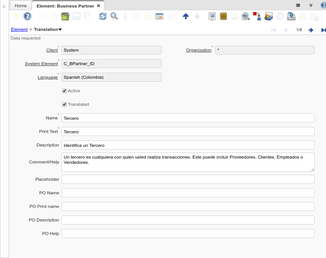Click the System Element label link
326x258 pixels.
click(41, 64)
